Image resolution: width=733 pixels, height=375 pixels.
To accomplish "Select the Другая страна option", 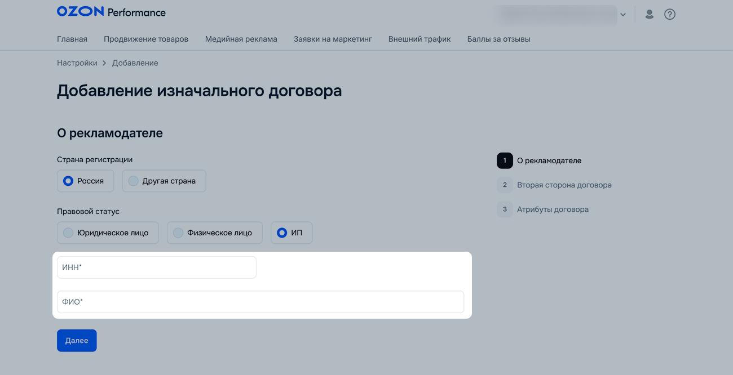I will click(164, 181).
